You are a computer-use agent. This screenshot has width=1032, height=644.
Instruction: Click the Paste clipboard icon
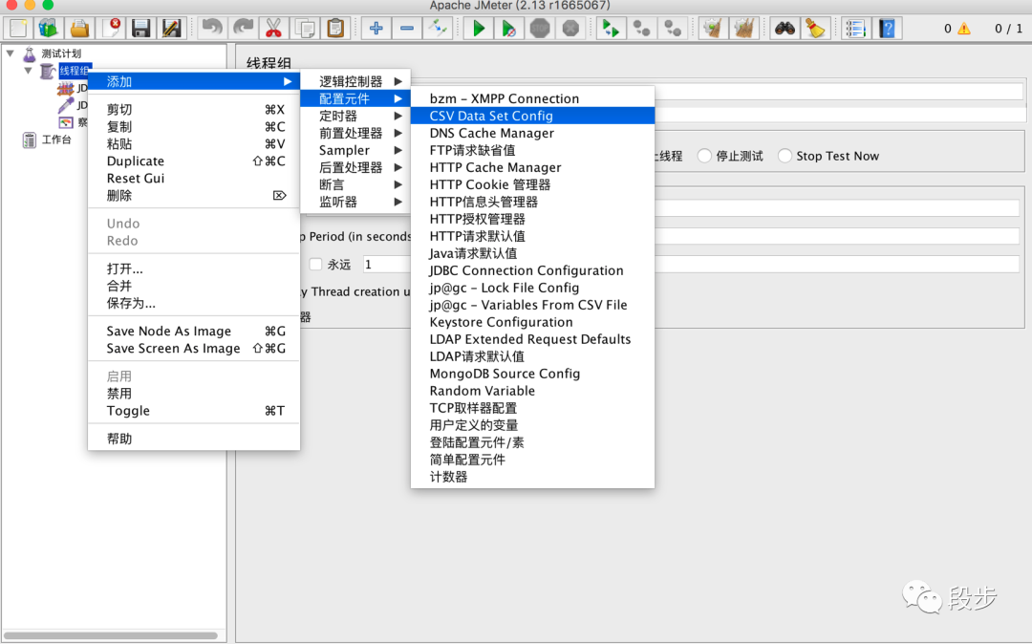click(335, 29)
